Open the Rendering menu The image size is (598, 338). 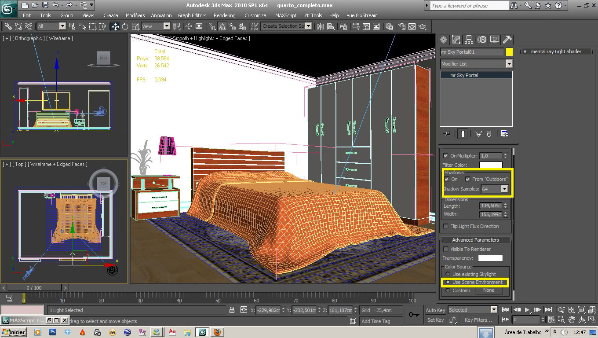click(224, 15)
